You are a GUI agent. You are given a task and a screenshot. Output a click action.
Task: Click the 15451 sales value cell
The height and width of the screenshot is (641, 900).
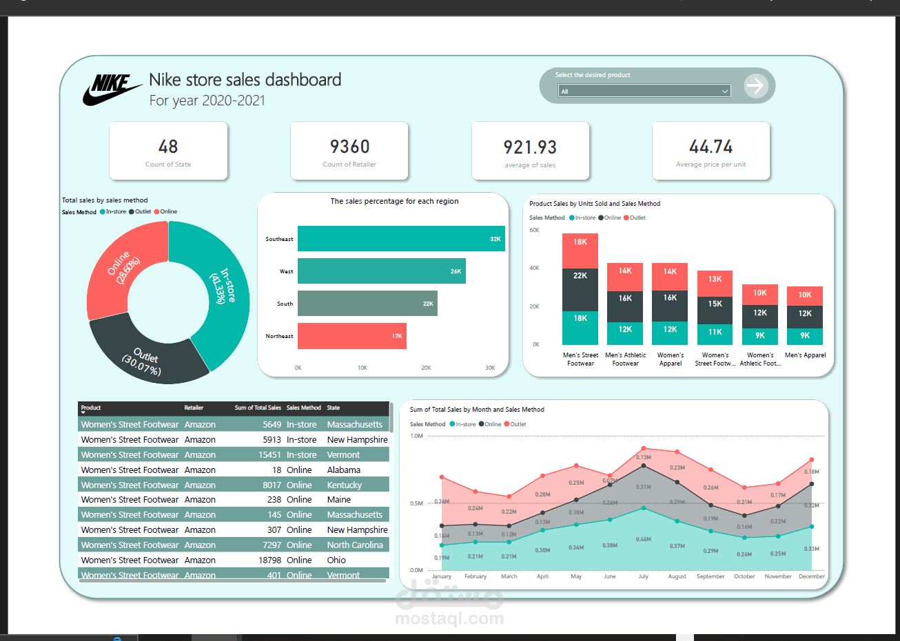(269, 455)
